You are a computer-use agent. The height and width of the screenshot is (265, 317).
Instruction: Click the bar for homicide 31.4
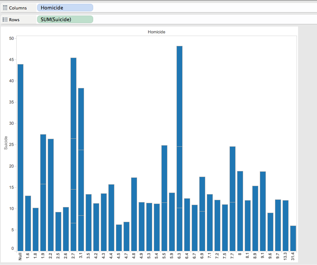click(293, 238)
